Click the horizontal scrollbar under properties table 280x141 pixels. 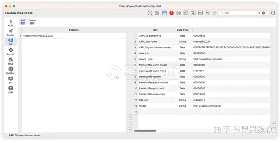tap(145, 131)
